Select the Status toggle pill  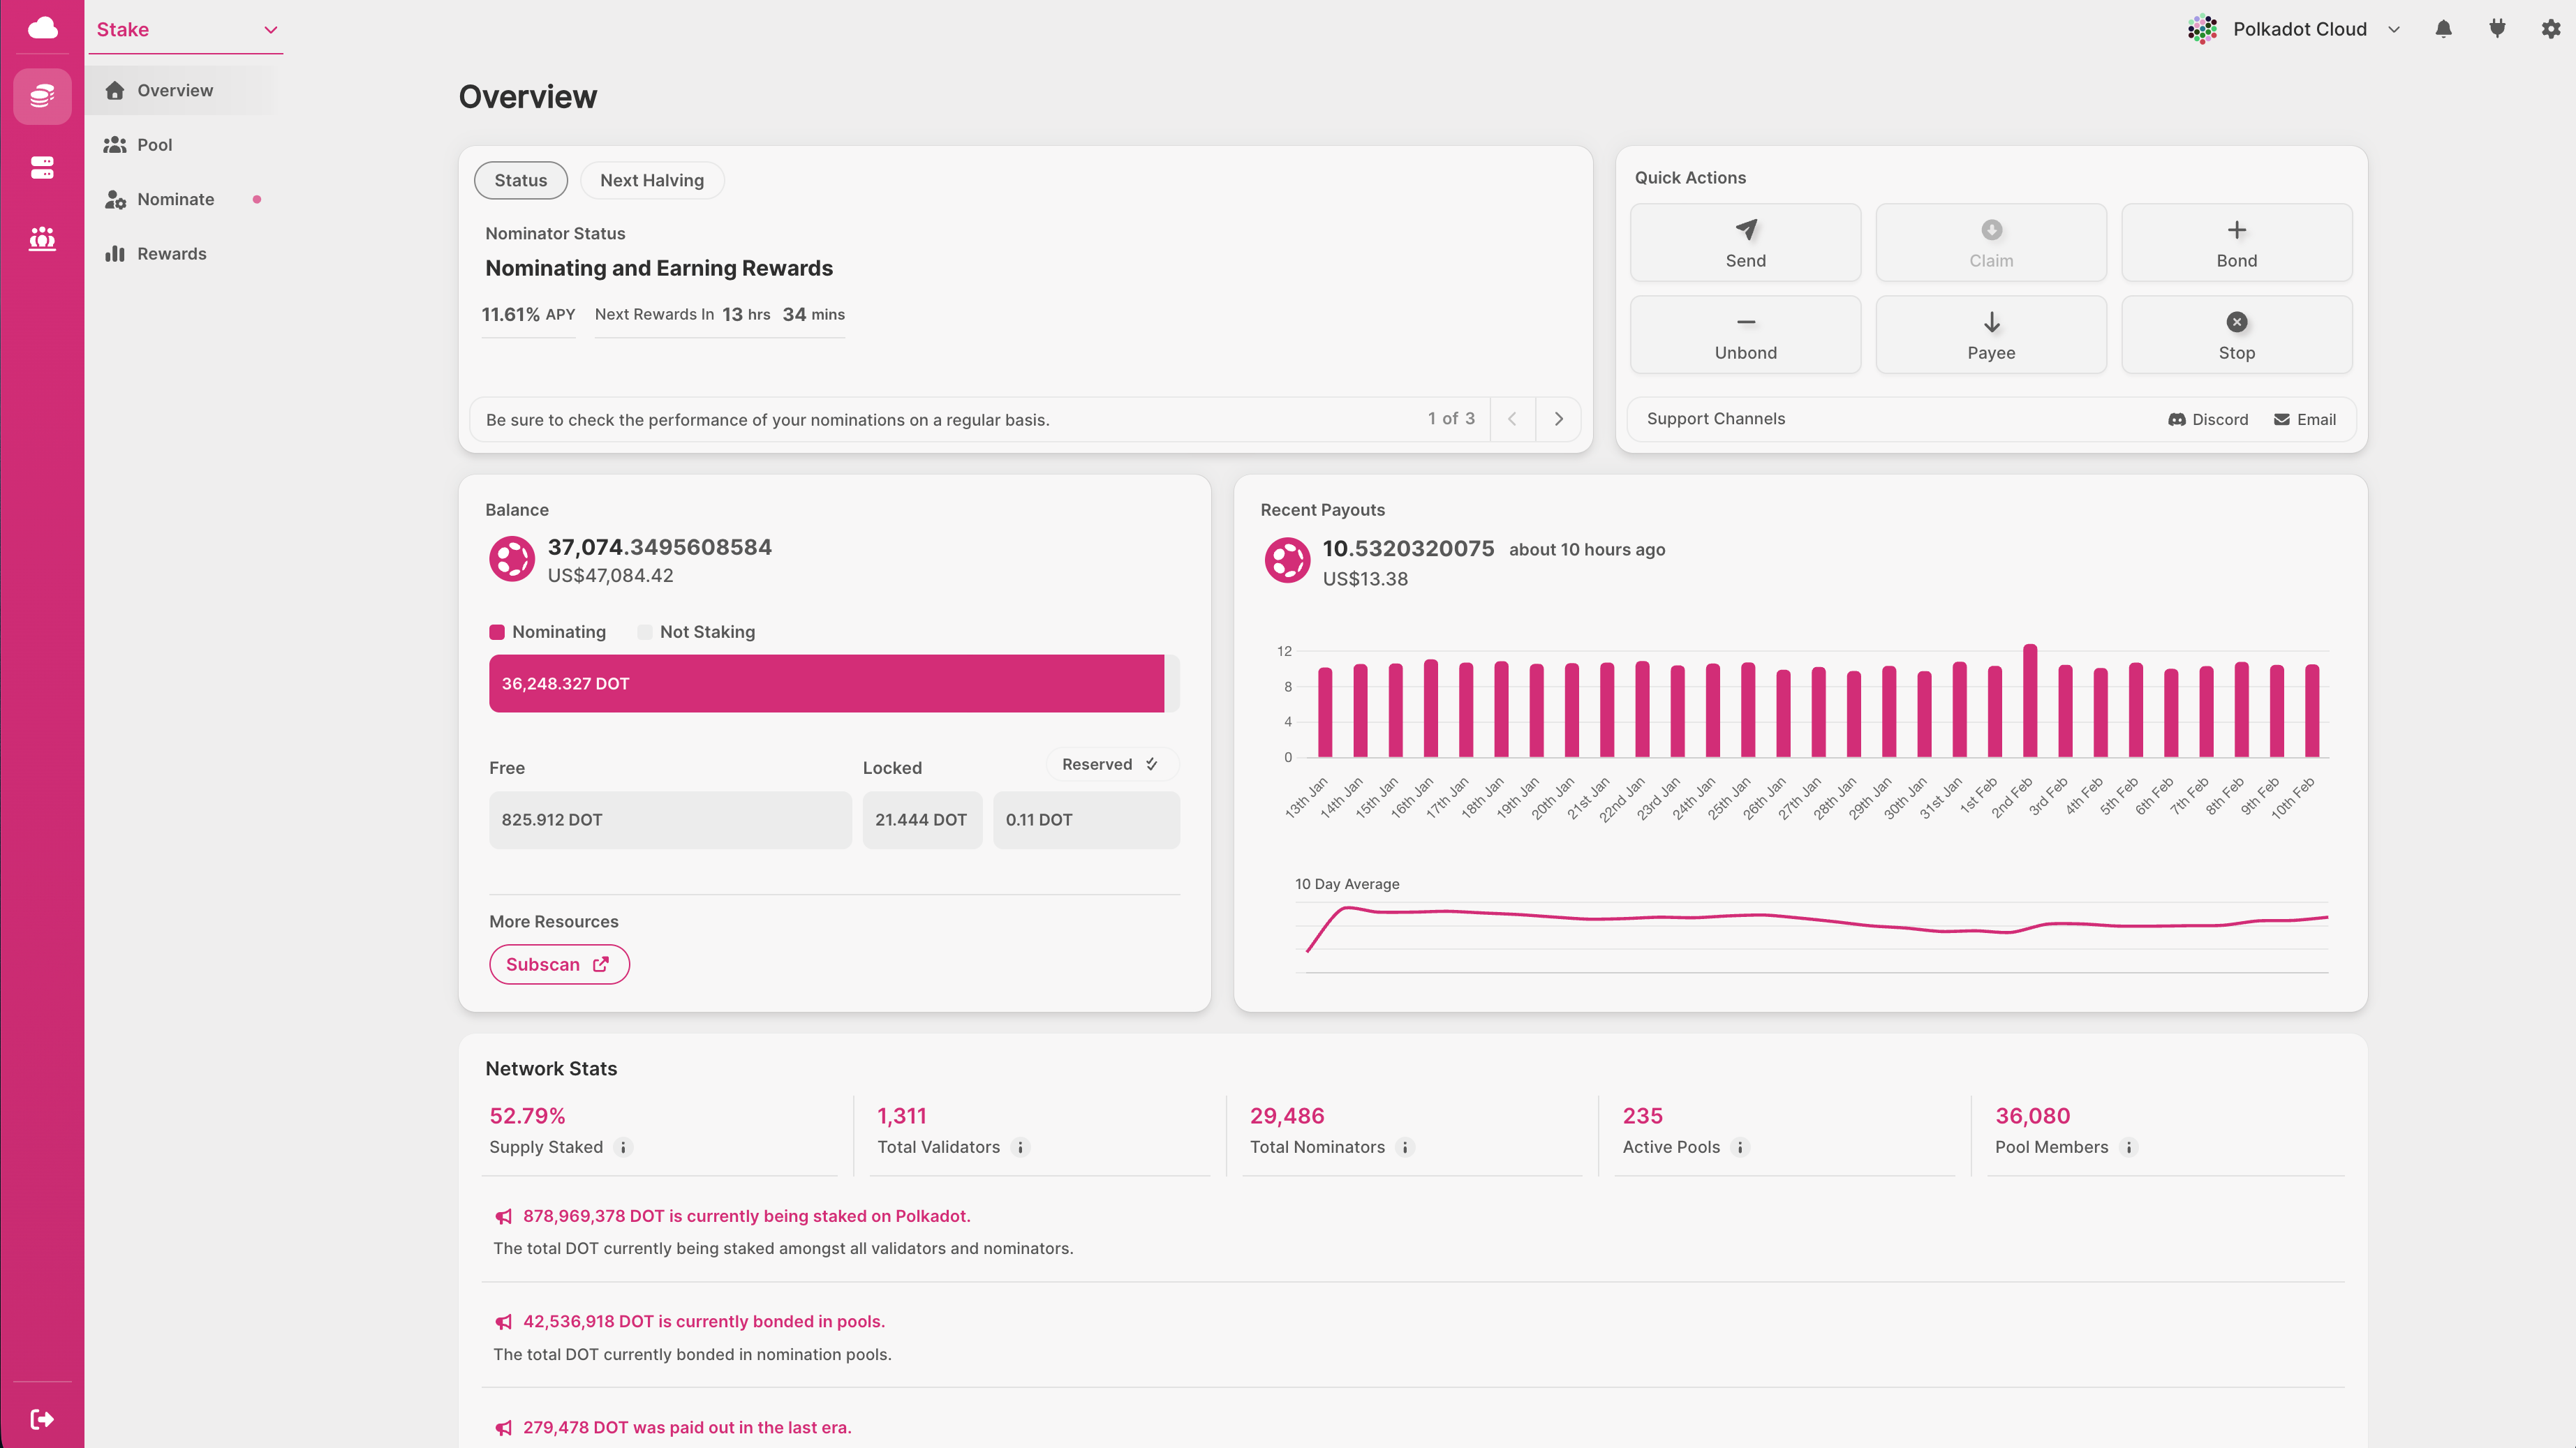point(520,181)
